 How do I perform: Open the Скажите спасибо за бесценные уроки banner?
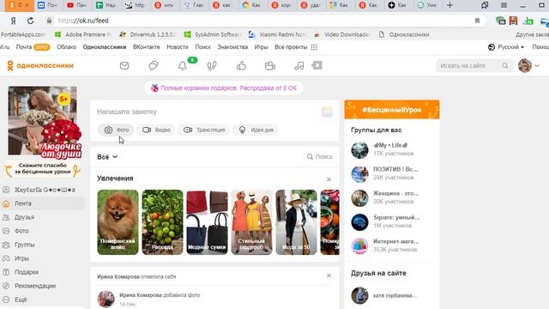click(43, 169)
